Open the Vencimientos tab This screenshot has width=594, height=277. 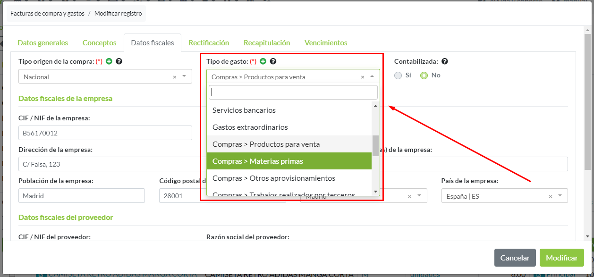click(x=326, y=43)
